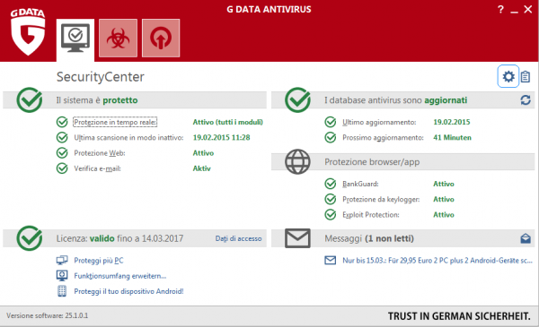Click the 'Aktiv' e-mail status value

point(202,168)
